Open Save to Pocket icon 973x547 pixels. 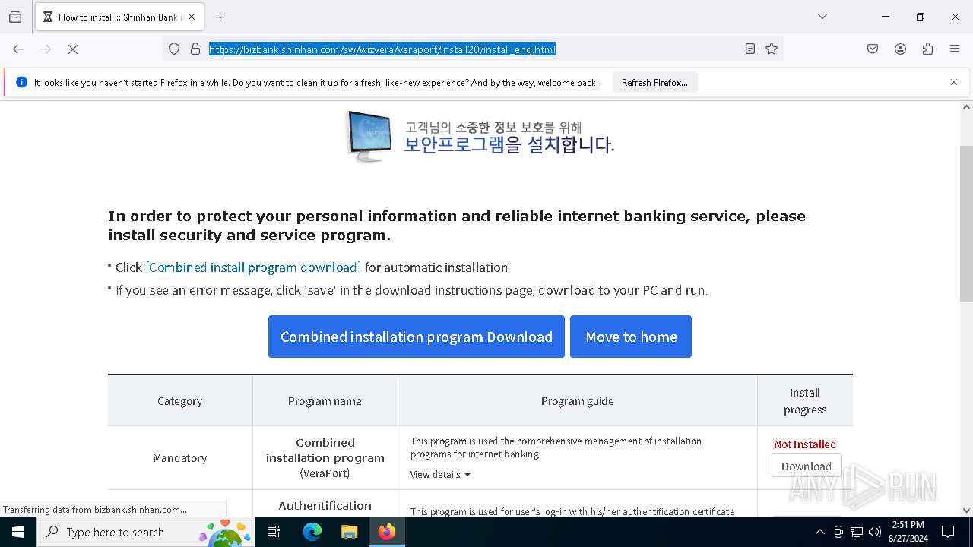coord(873,49)
